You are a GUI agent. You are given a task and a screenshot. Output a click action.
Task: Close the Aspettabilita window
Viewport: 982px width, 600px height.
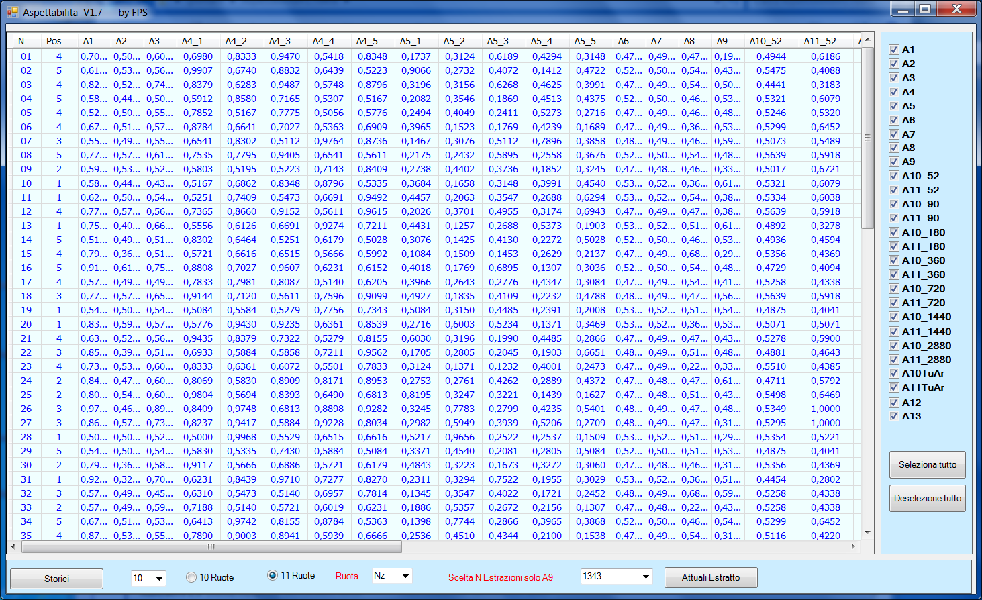957,9
